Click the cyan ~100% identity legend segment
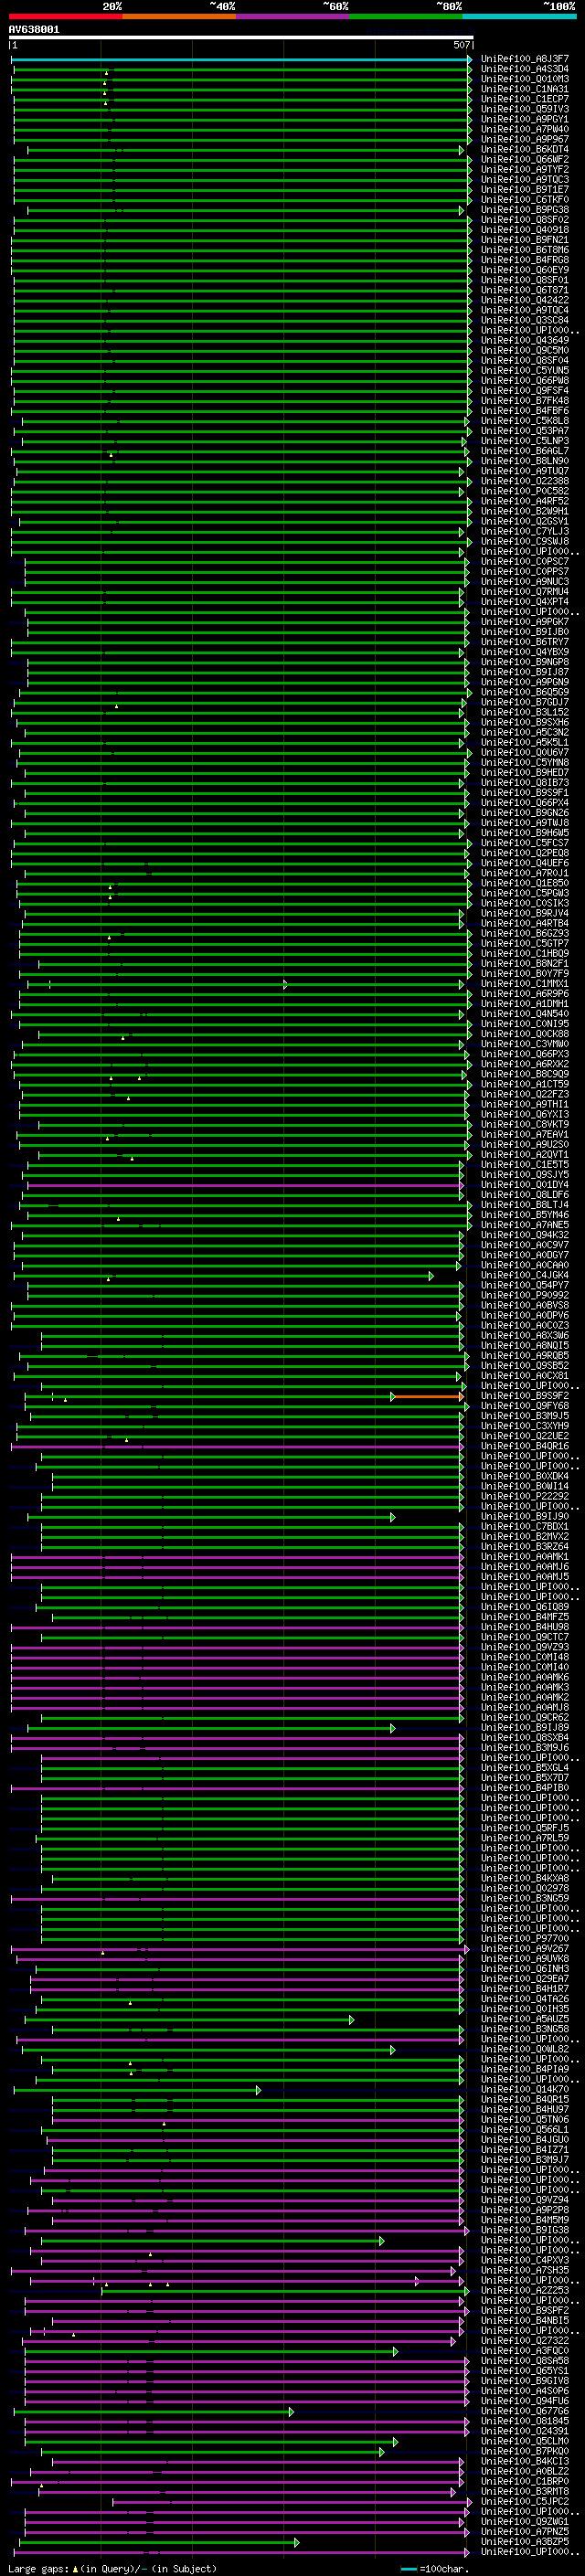This screenshot has width=585, height=2576. coord(520,16)
